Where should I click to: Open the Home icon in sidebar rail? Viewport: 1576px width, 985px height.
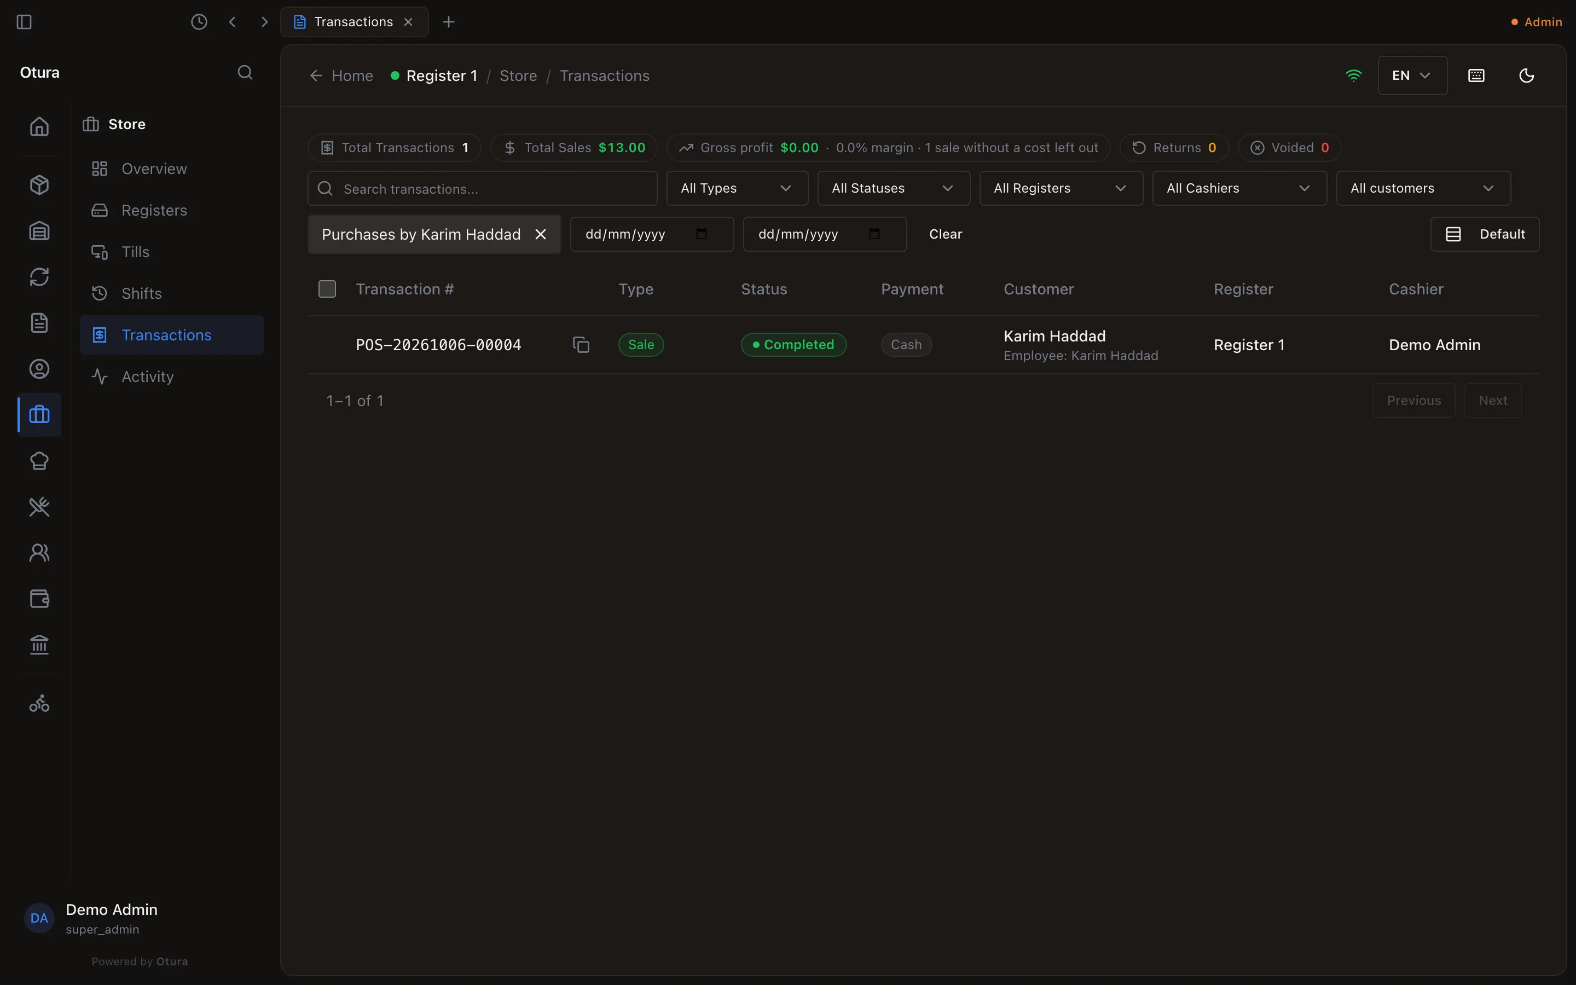[39, 126]
